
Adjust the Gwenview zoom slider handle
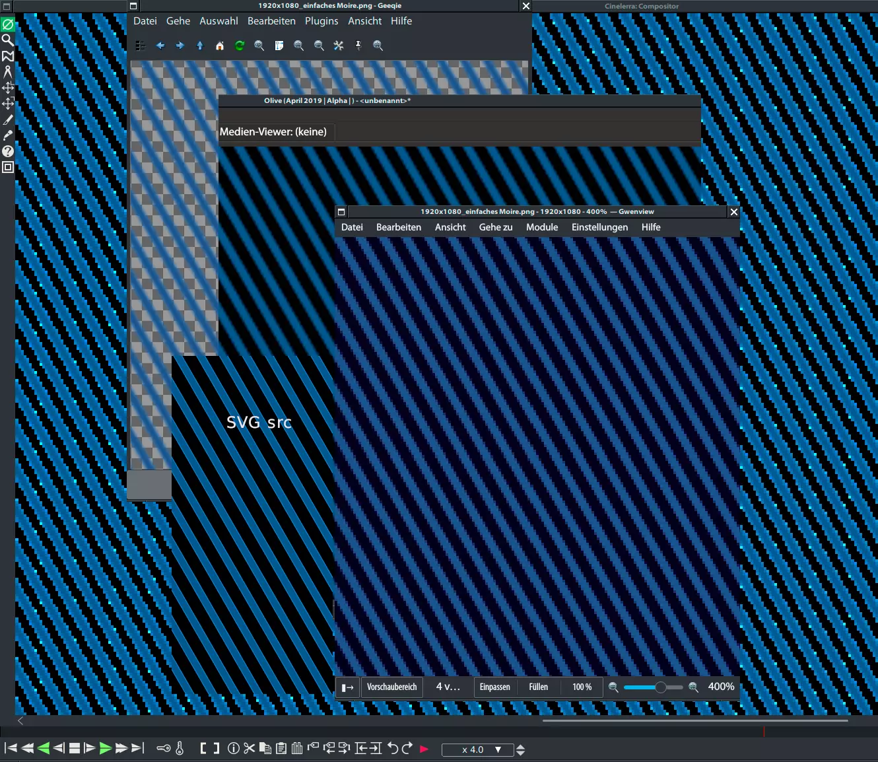click(660, 687)
